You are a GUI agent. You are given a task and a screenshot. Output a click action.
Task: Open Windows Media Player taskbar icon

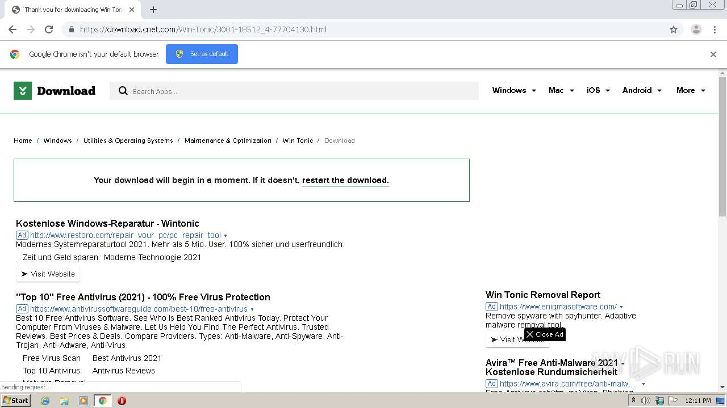point(83,401)
